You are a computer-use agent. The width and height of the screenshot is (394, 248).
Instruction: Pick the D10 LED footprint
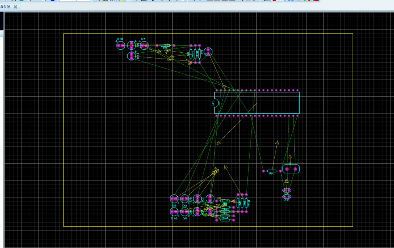[121, 45]
